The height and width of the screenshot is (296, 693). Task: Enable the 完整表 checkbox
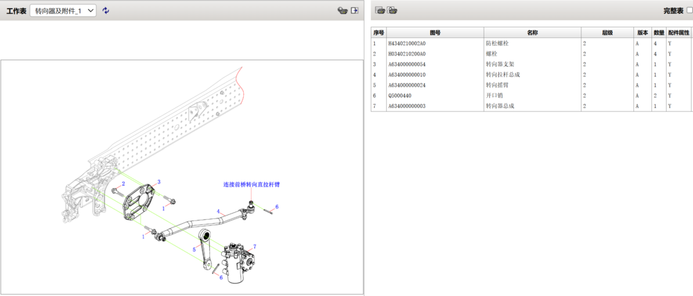[x=689, y=10]
